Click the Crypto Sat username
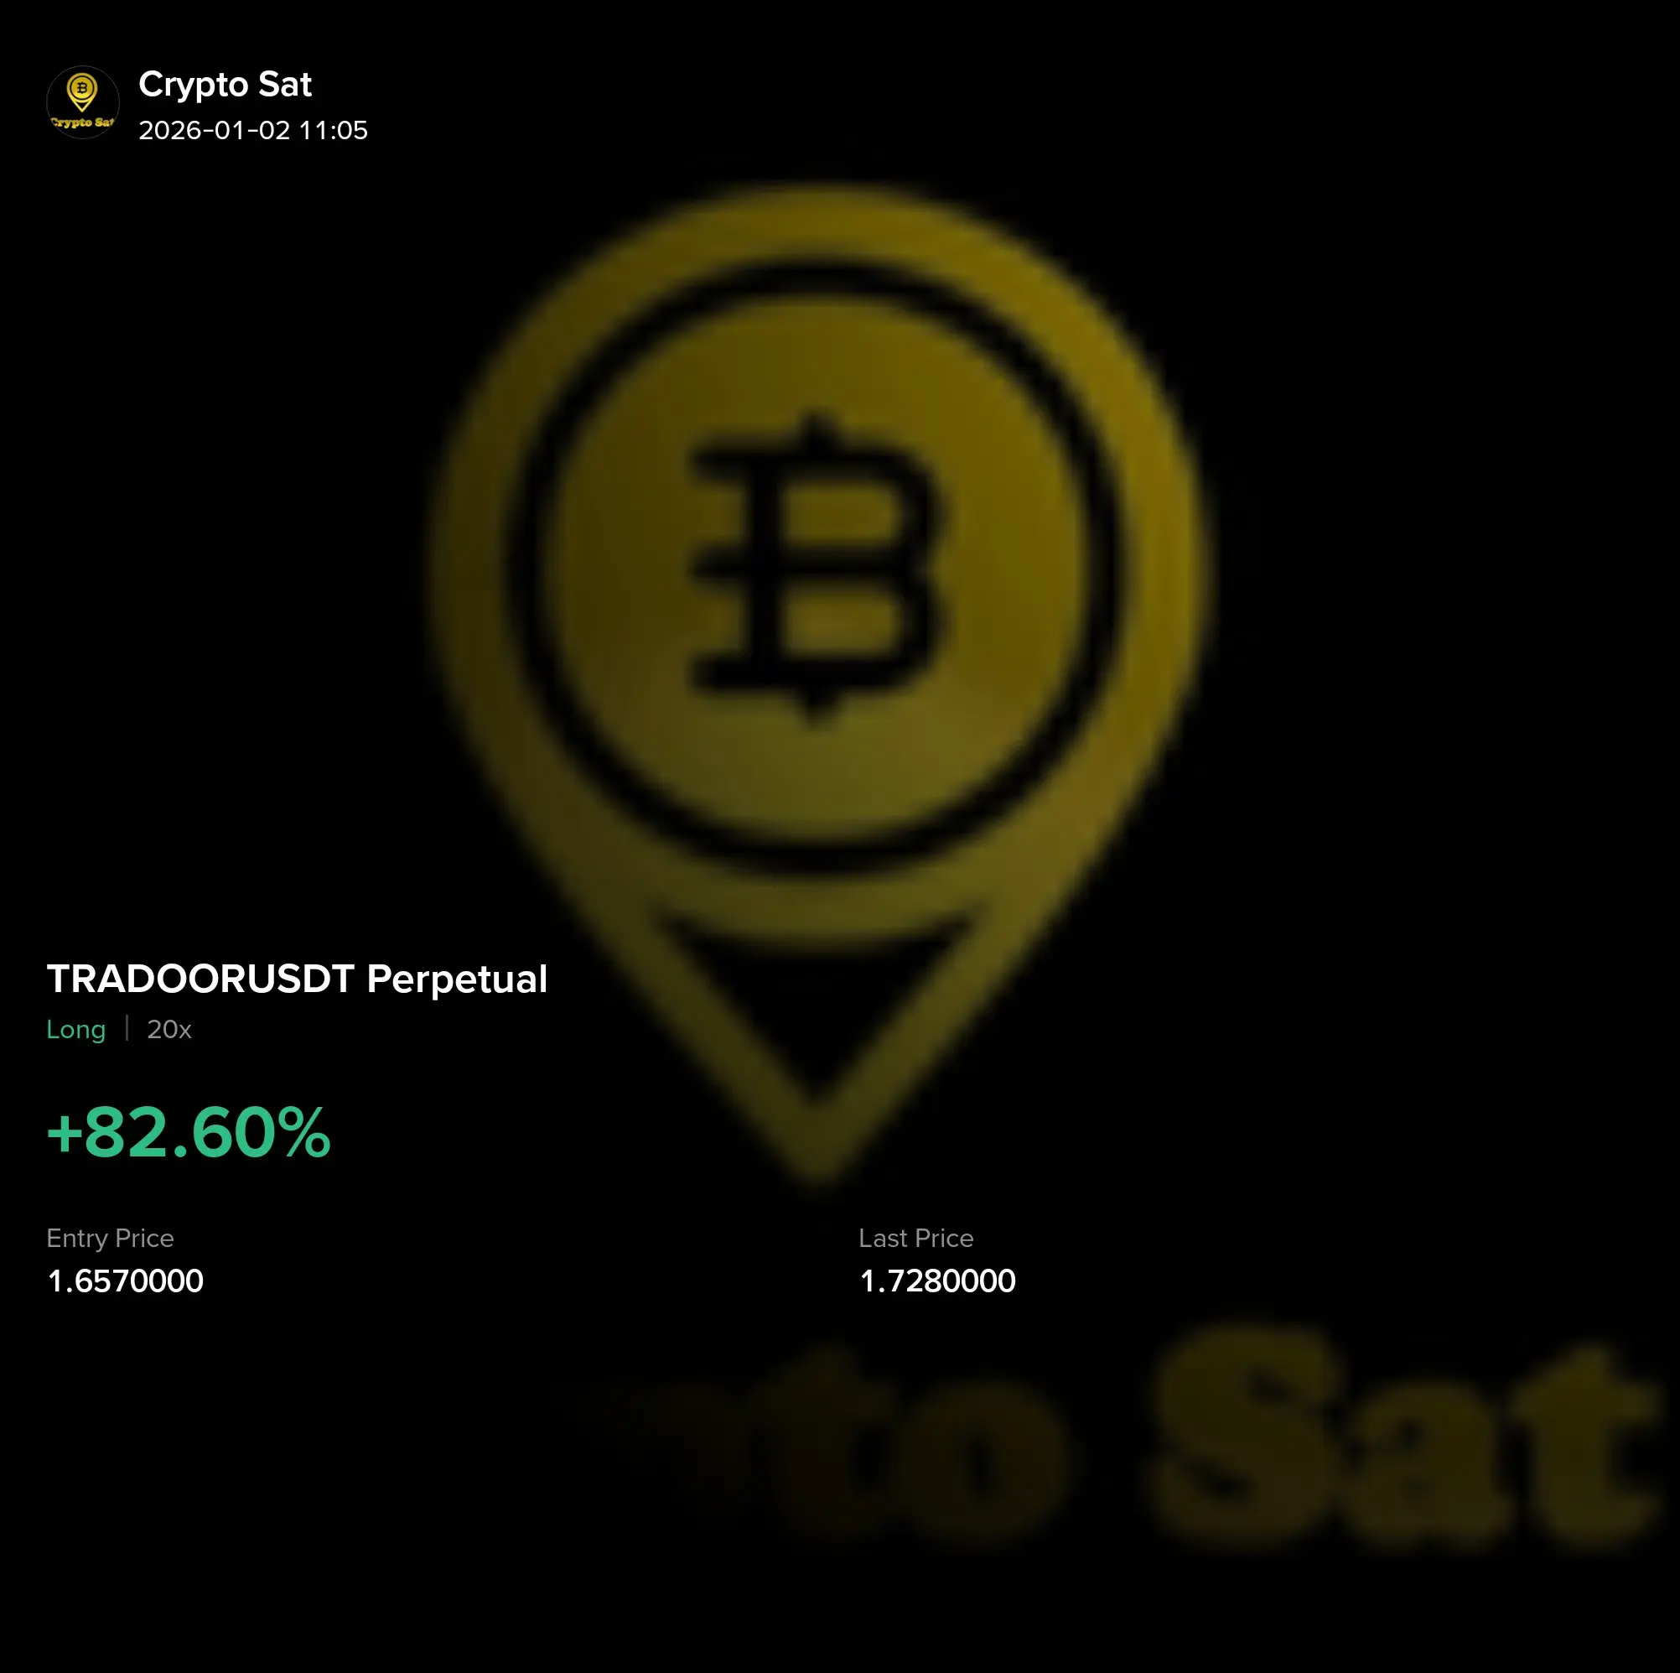The height and width of the screenshot is (1673, 1680). coord(226,85)
